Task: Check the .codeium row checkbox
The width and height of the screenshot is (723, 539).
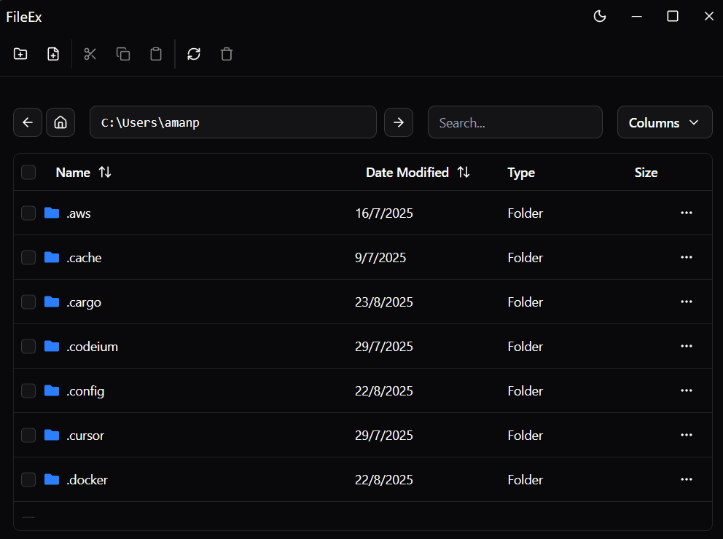Action: click(28, 346)
